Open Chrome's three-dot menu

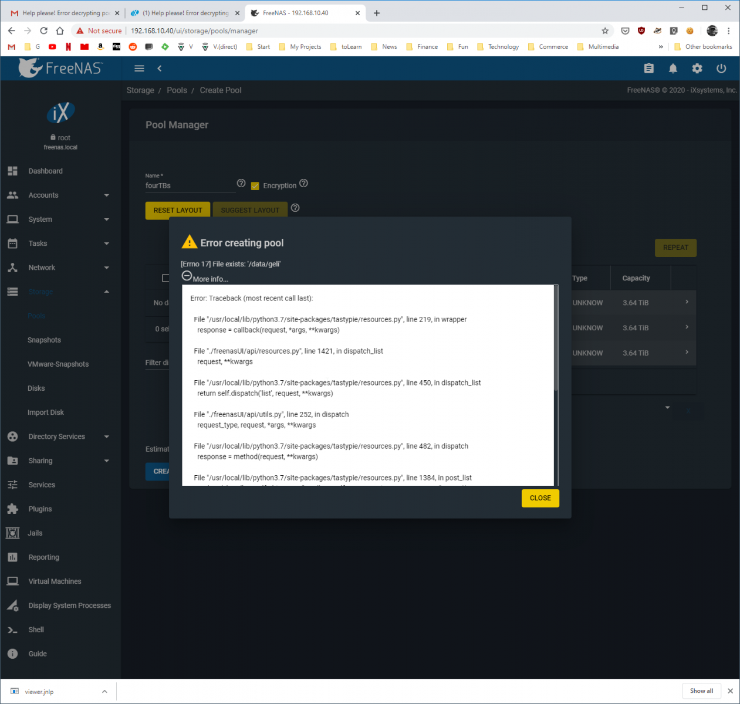pyautogui.click(x=728, y=31)
